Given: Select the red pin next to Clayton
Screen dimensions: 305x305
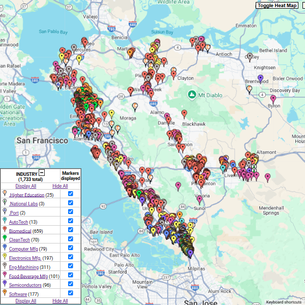Looking at the screenshot, I should tap(173, 75).
